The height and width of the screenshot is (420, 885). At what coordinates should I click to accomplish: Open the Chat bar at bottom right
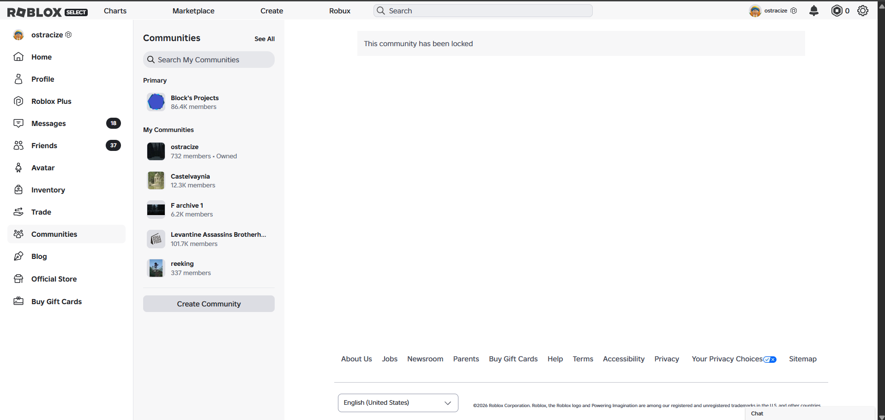(x=810, y=414)
